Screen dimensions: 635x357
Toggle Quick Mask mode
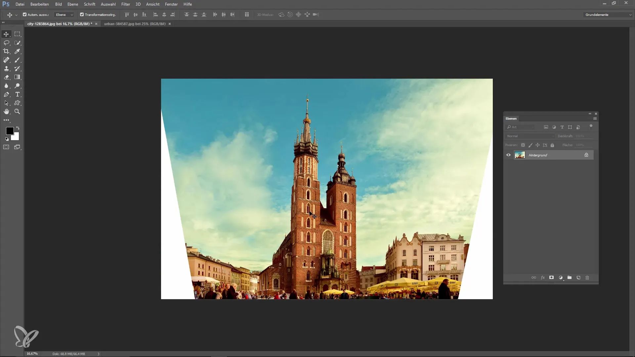point(6,147)
